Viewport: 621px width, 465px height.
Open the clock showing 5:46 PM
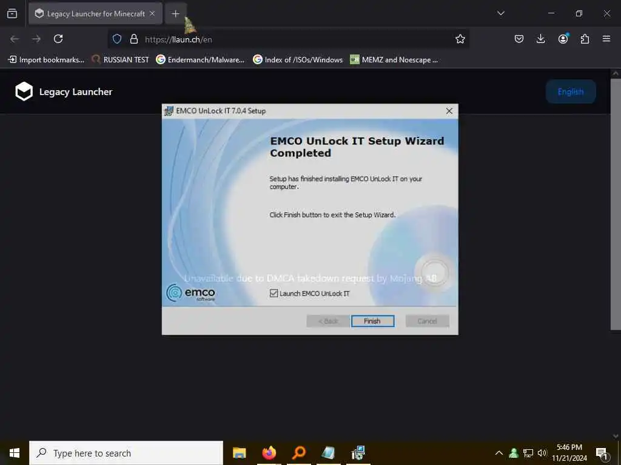(x=569, y=453)
